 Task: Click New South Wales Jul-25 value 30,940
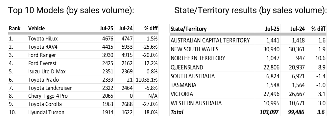[x=271, y=49]
